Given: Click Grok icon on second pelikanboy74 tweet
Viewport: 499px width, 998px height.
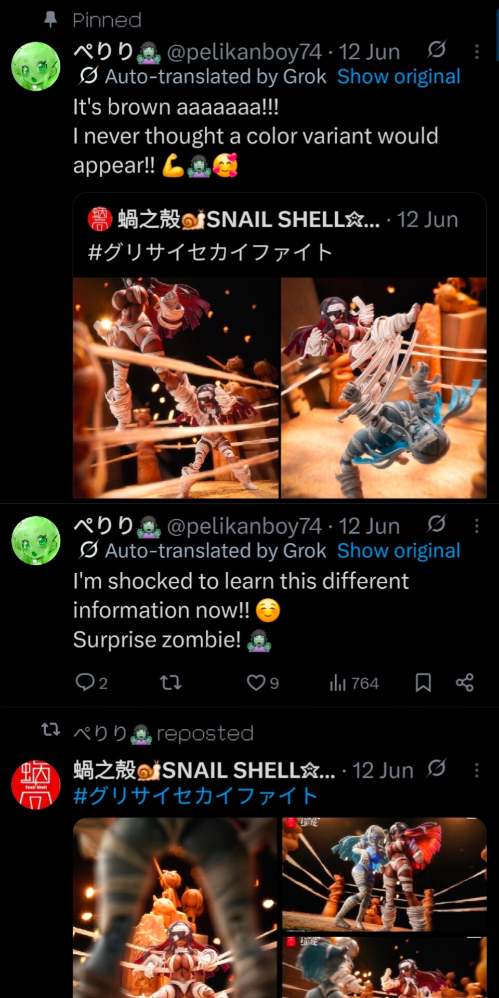Looking at the screenshot, I should pos(437,524).
